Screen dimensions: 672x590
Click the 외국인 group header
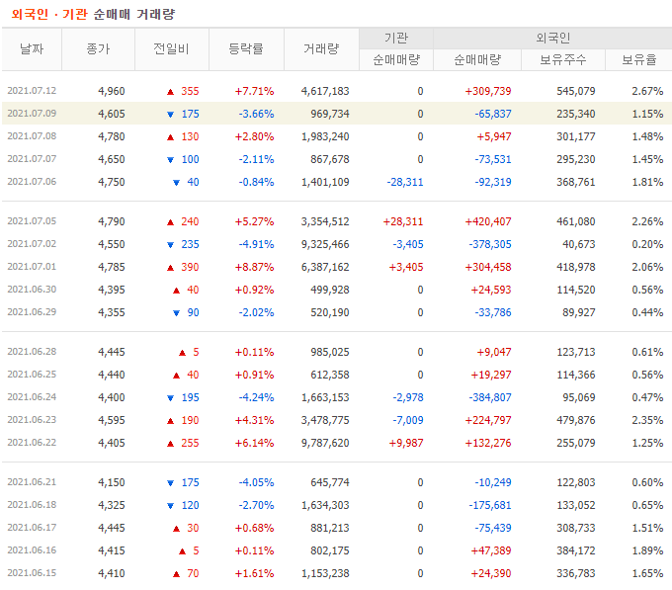tap(552, 39)
